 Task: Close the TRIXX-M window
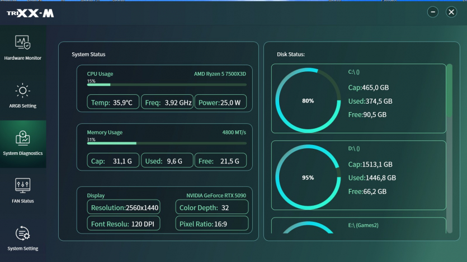pyautogui.click(x=451, y=12)
